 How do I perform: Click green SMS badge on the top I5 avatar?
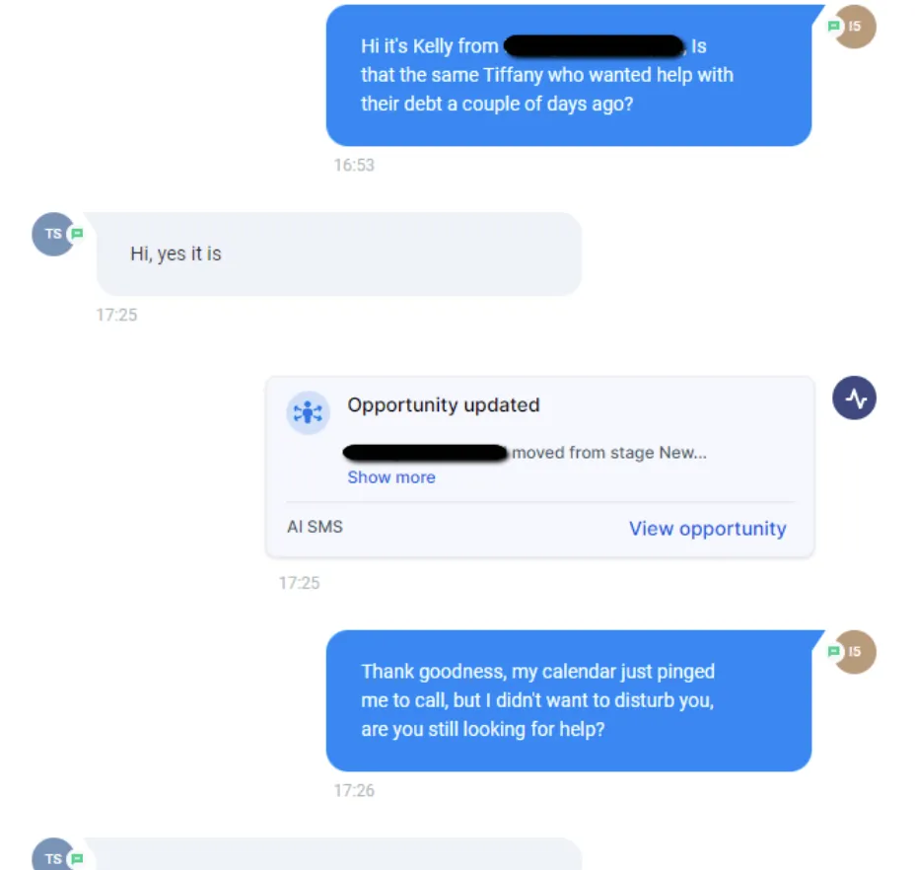tap(834, 26)
